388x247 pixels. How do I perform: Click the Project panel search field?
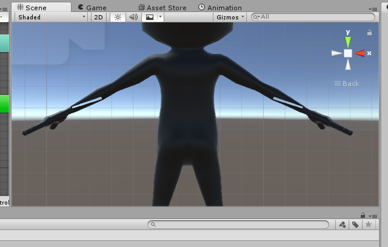(238, 225)
